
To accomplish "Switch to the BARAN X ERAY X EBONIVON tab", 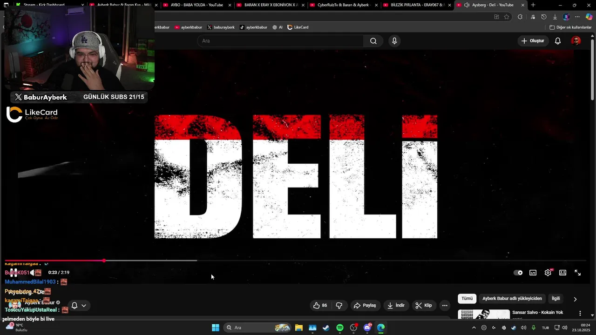I will coord(270,5).
